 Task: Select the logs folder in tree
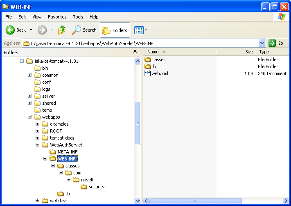coord(42,89)
